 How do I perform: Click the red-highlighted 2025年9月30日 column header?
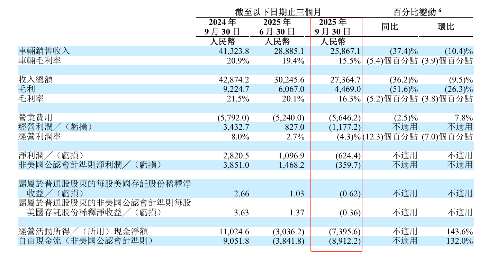point(333,26)
